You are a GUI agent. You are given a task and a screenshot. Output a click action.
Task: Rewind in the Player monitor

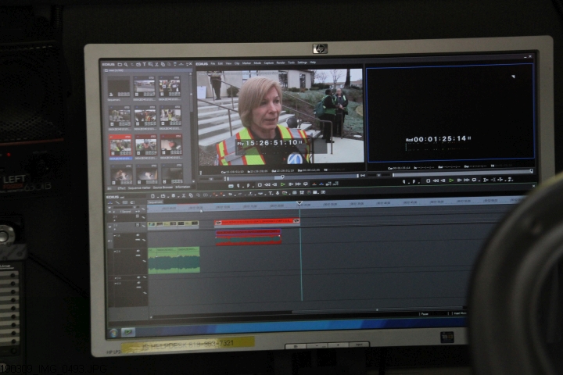(x=267, y=185)
